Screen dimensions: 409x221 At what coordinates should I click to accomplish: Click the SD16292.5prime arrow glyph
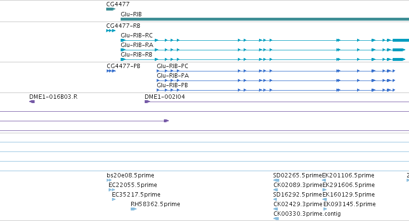coord(275,199)
